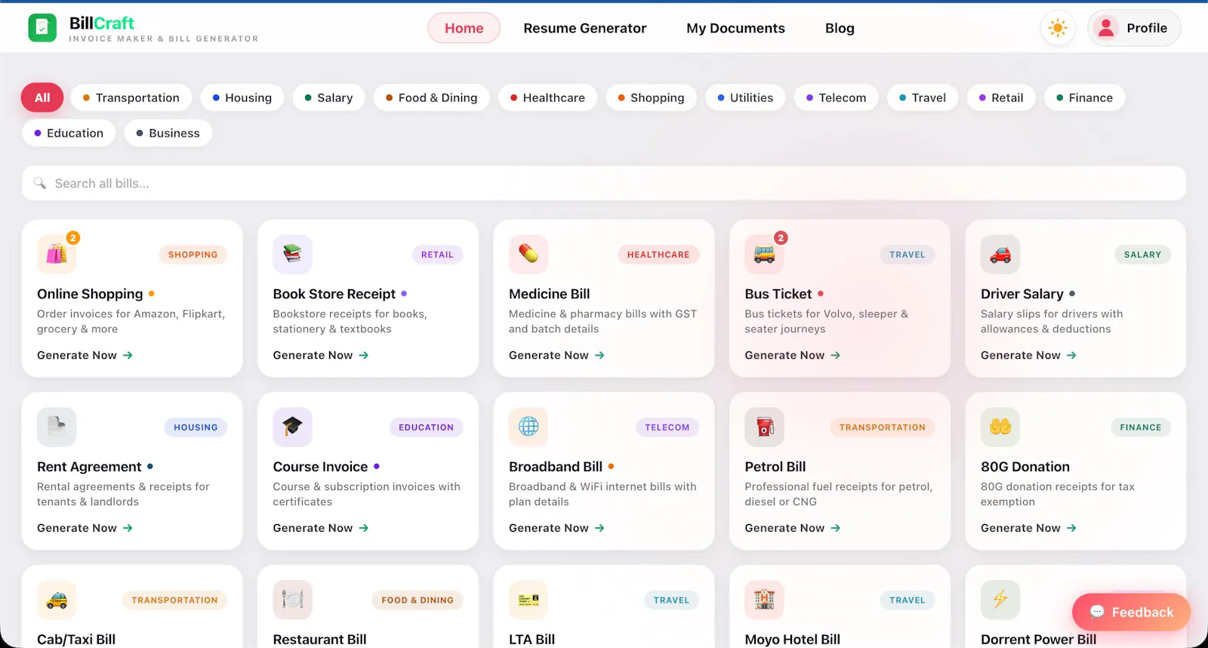Viewport: 1208px width, 648px height.
Task: Click the Restaurant Bill card title
Action: pos(319,640)
